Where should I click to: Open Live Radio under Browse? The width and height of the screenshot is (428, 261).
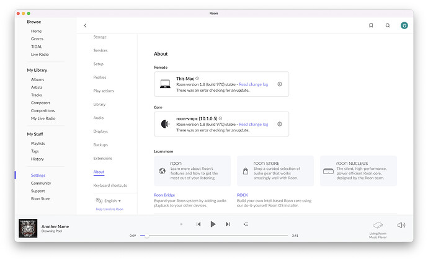(40, 55)
